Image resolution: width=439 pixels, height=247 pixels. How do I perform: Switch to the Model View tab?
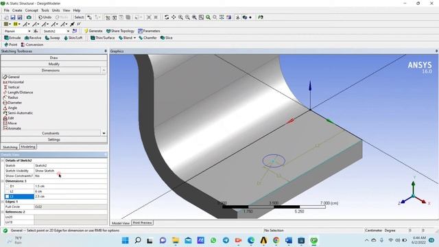point(121,223)
